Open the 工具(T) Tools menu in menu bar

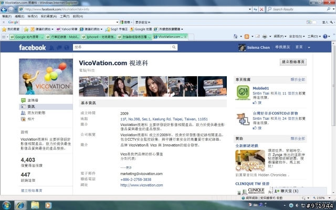tap(65, 16)
